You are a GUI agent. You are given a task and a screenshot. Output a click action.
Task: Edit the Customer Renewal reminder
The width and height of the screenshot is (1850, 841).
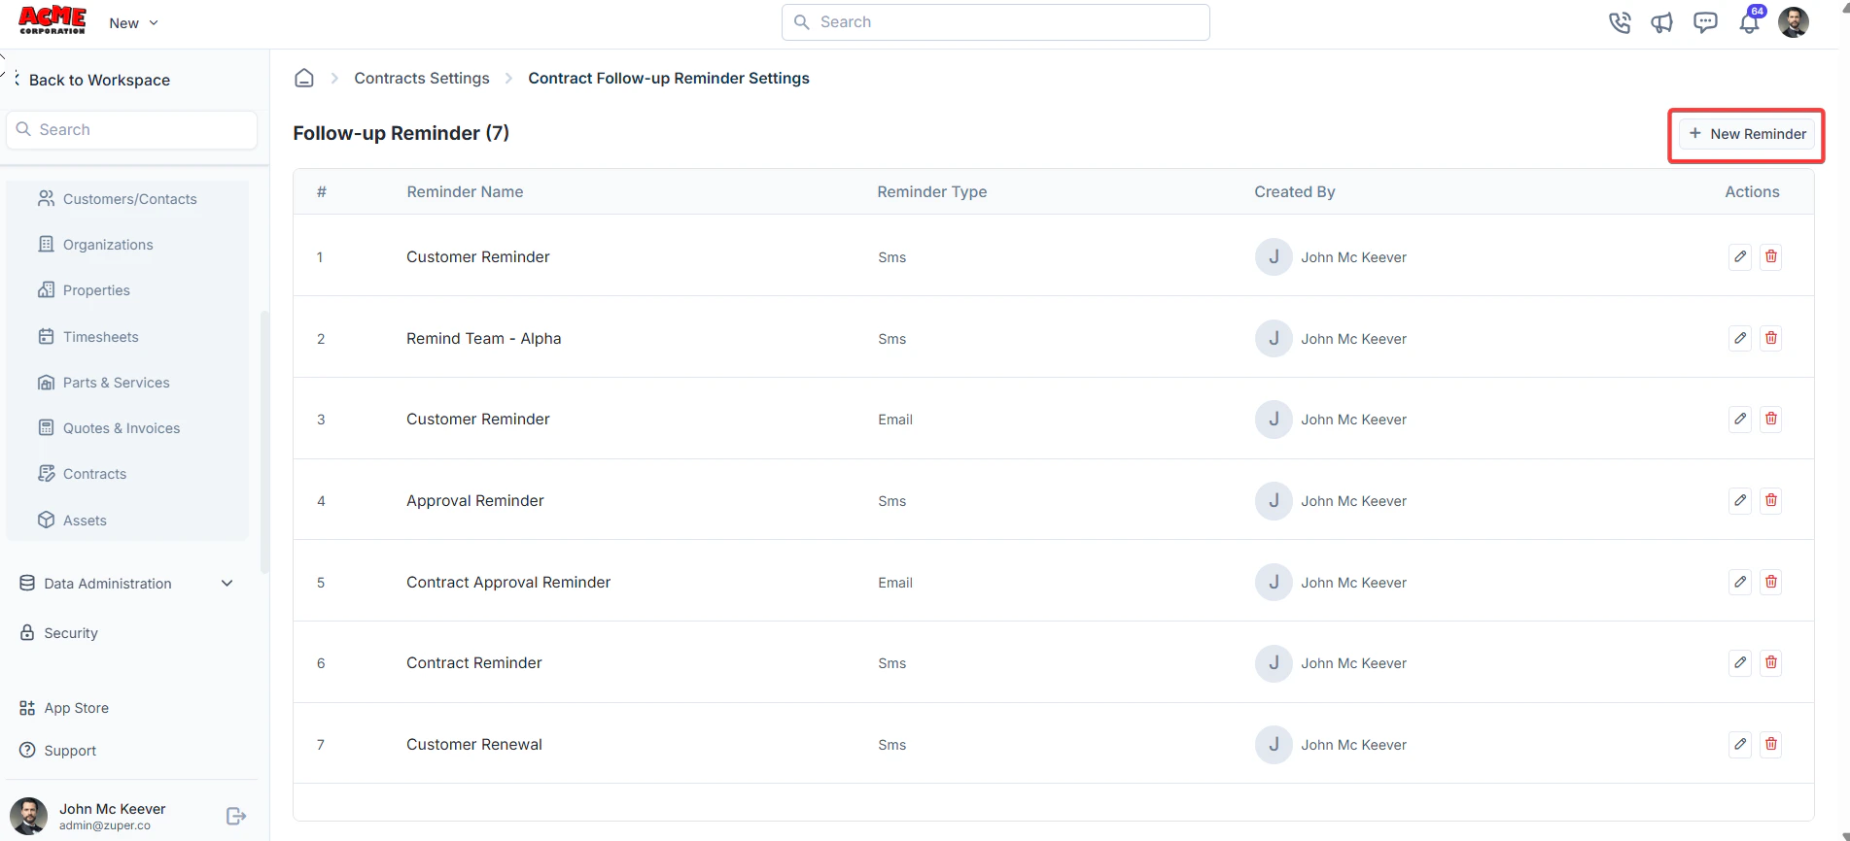coord(1740,744)
